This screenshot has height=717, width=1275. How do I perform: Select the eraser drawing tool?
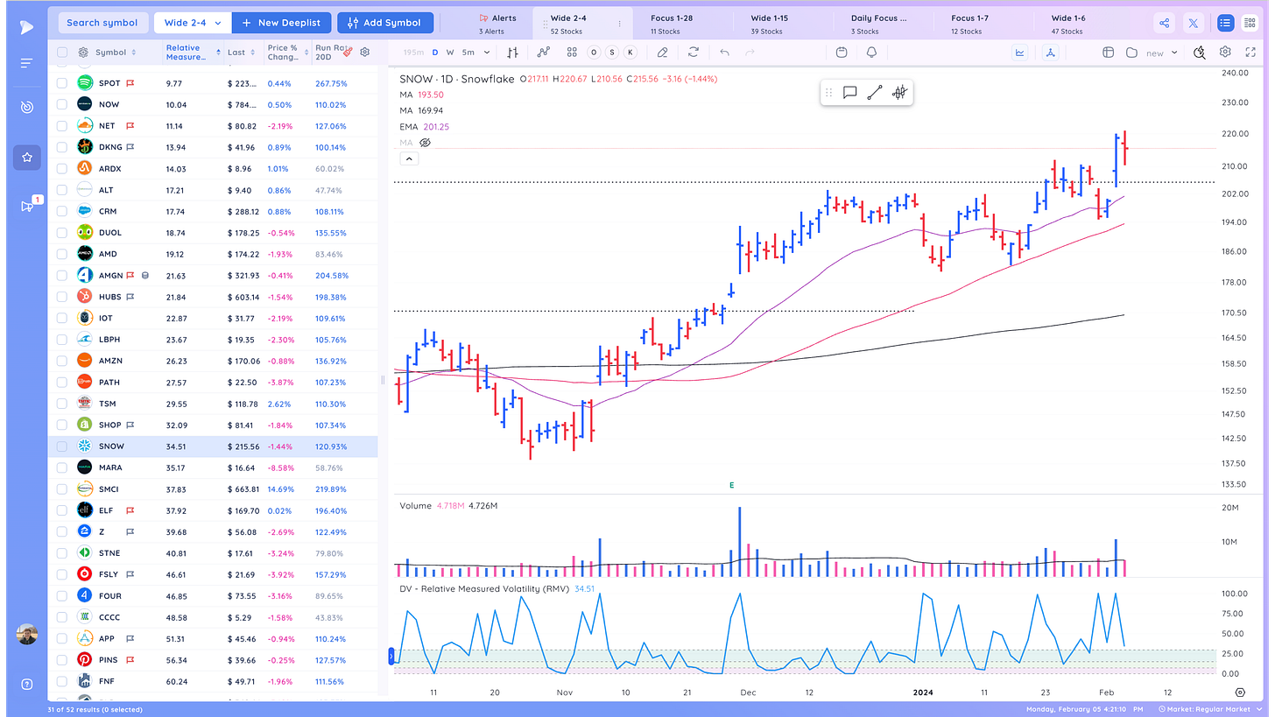(663, 53)
